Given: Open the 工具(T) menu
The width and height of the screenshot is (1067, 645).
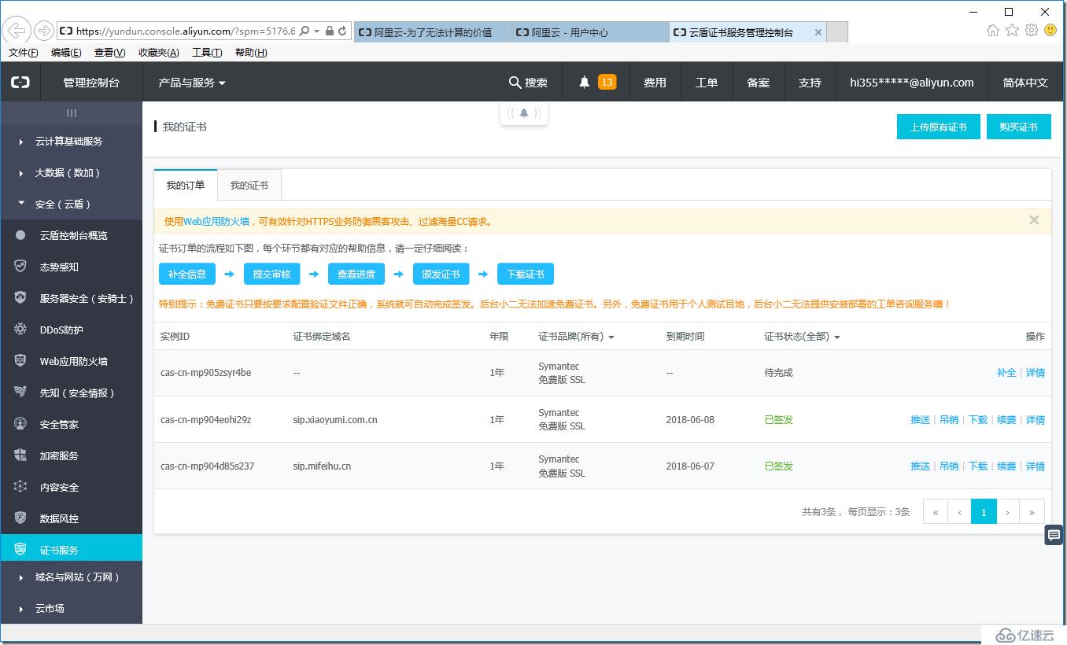Looking at the screenshot, I should click(x=207, y=53).
